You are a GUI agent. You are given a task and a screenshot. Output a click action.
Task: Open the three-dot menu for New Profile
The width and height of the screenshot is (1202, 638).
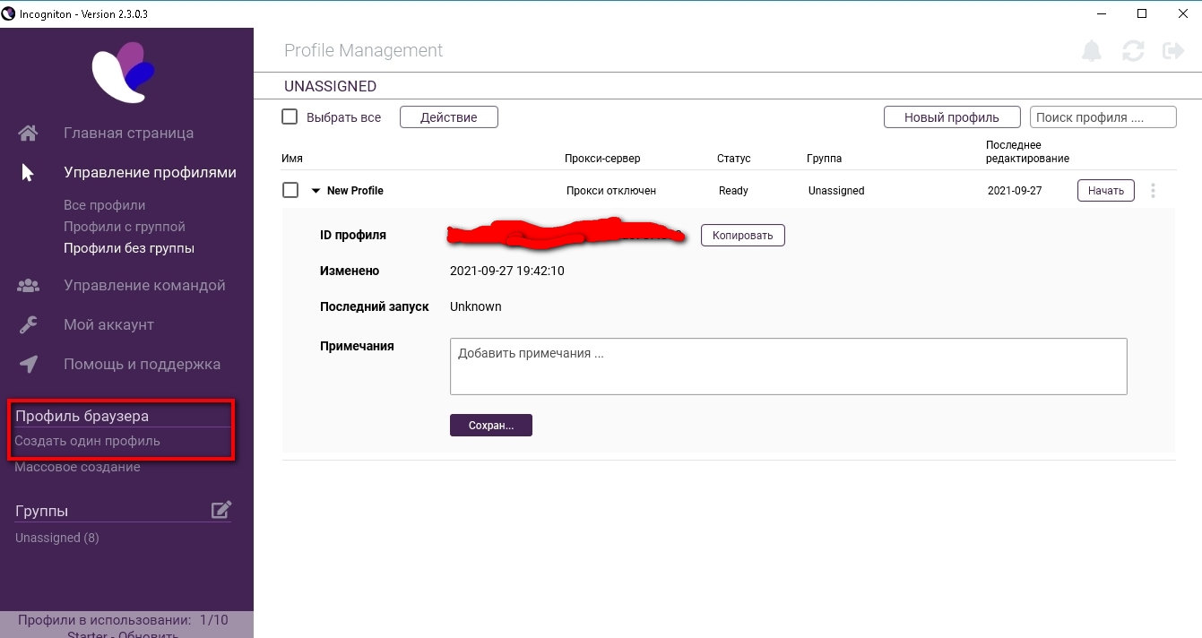click(1154, 191)
